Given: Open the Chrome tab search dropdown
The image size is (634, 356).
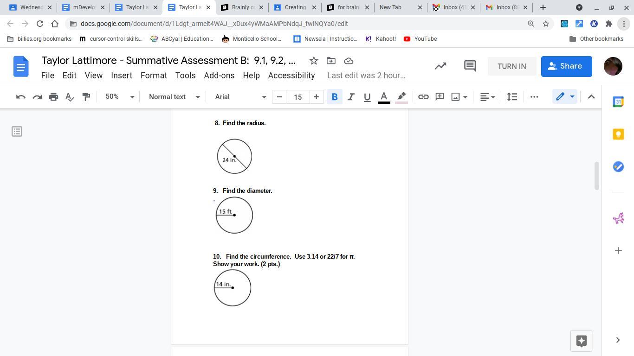Looking at the screenshot, I should 579,7.
